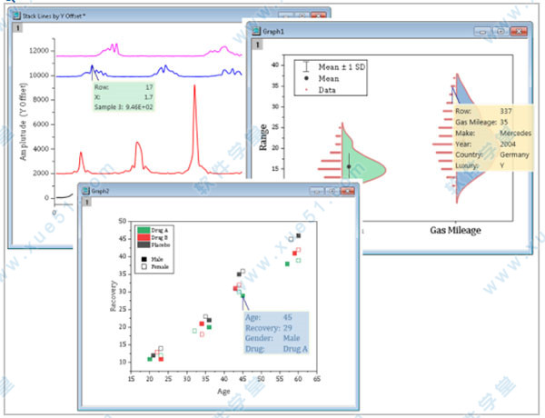Click the Age axis title in Graph2

223,392
